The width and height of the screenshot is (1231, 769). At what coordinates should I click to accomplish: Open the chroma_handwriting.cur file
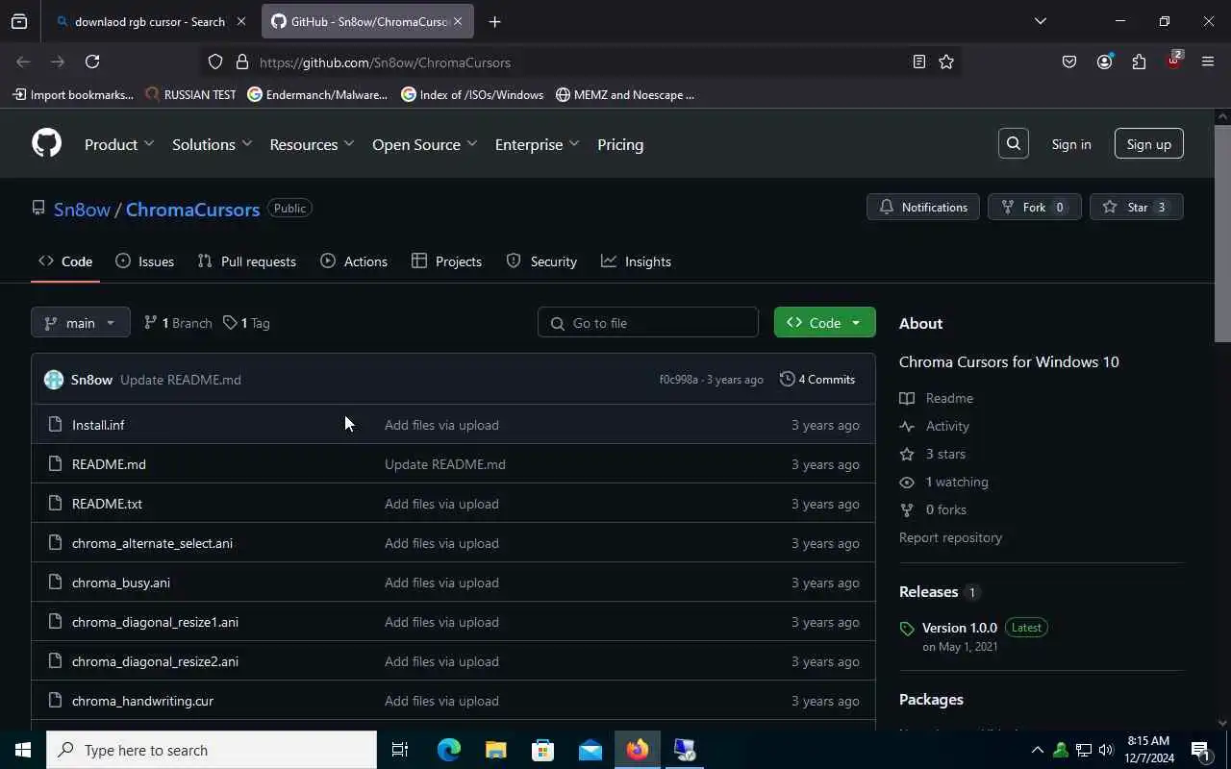(x=142, y=701)
